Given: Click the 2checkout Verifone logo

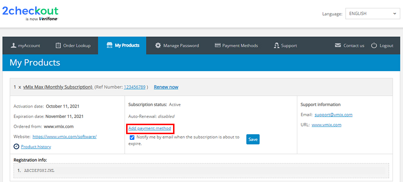Looking at the screenshot, I should (30, 13).
